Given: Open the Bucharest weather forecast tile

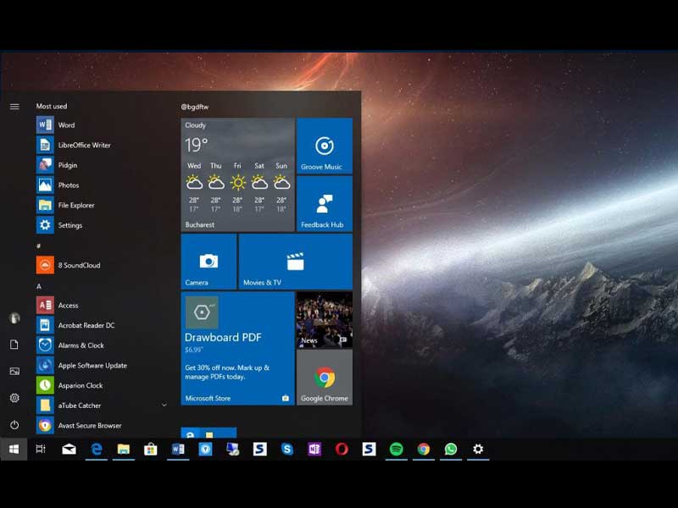Looking at the screenshot, I should (x=237, y=174).
